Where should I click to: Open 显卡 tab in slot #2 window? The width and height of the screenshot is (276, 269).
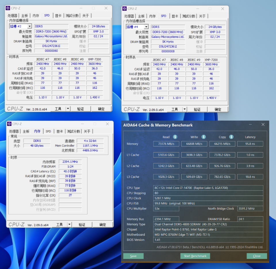coord(58,16)
